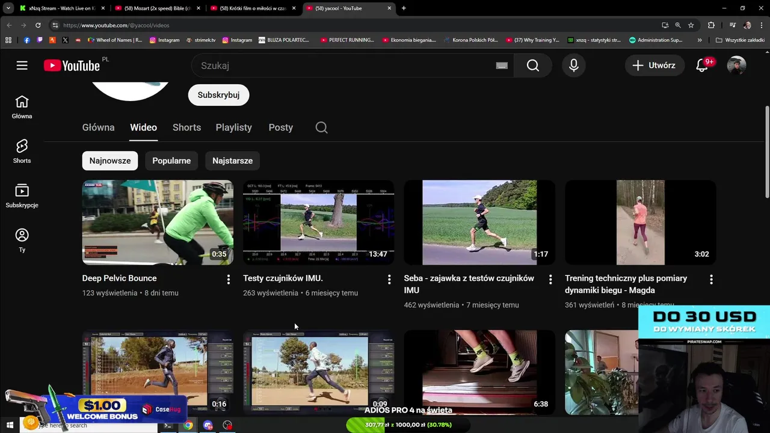
Task: Select the Najnowsze filter chip
Action: click(110, 161)
